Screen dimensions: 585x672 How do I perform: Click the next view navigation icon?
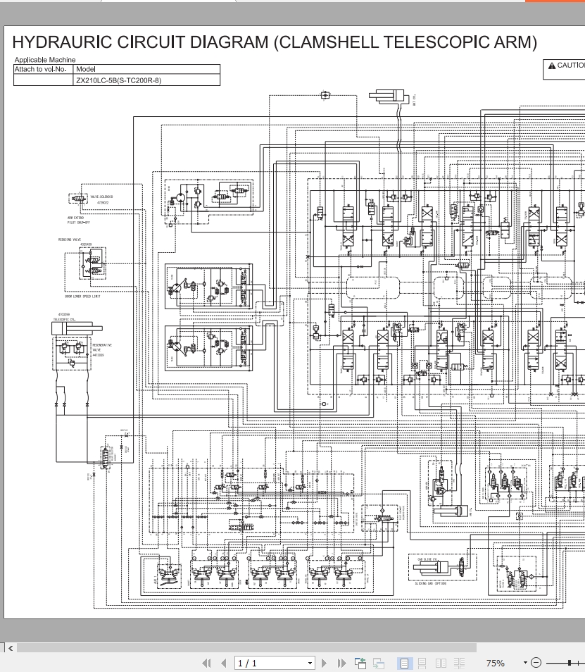coord(378,664)
